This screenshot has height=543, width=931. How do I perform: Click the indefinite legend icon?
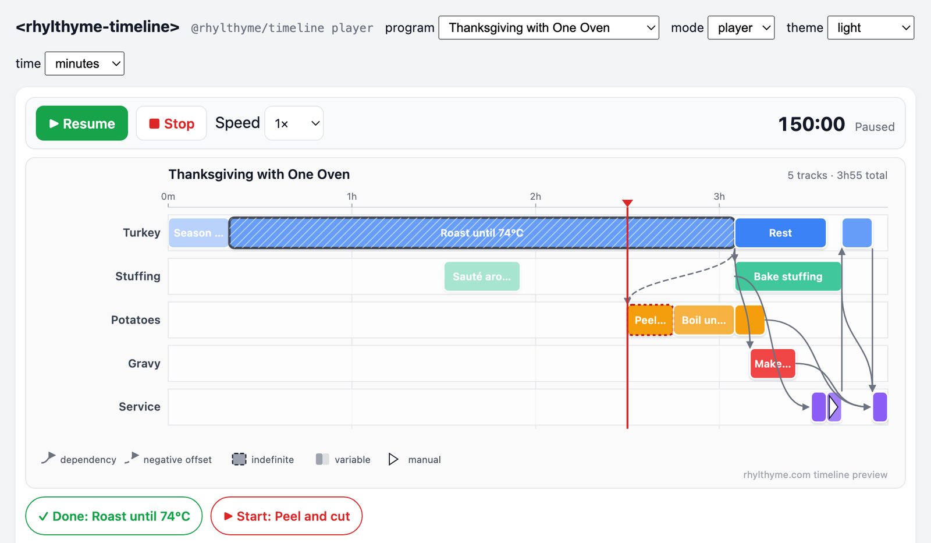[x=239, y=459]
